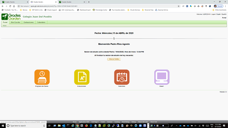Viewport: 228px width, 128px height.
Task: Click the Chrome profile avatar button
Action: 218,6
